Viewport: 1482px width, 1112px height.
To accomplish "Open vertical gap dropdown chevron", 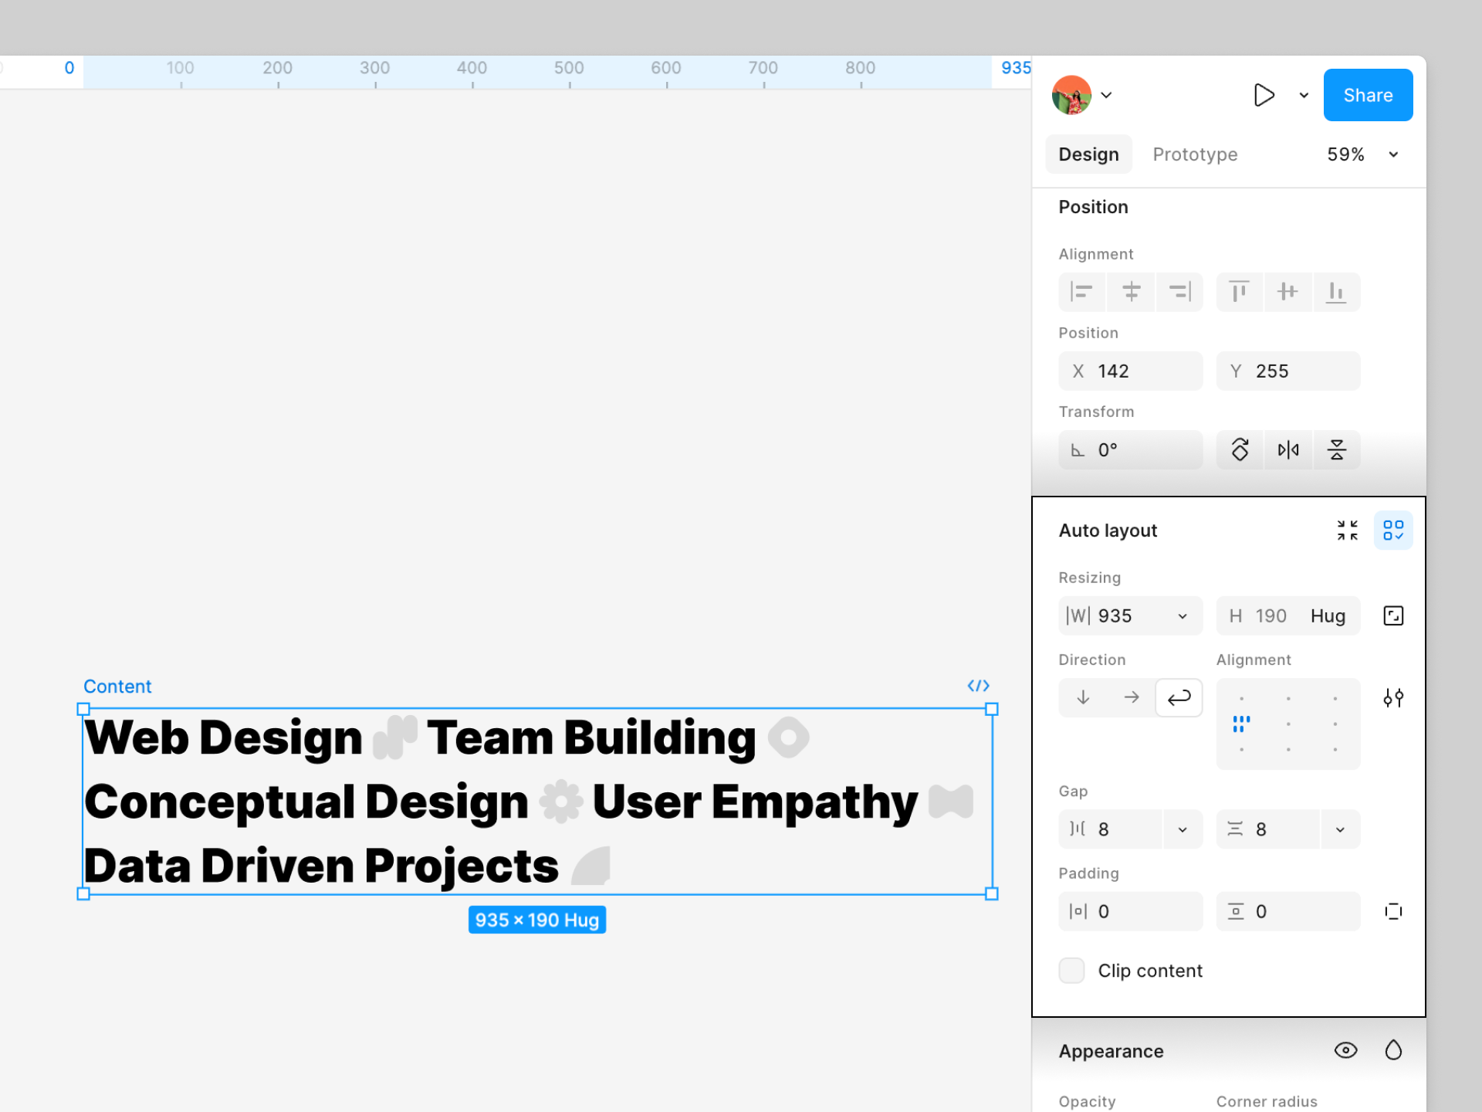I will click(1340, 829).
